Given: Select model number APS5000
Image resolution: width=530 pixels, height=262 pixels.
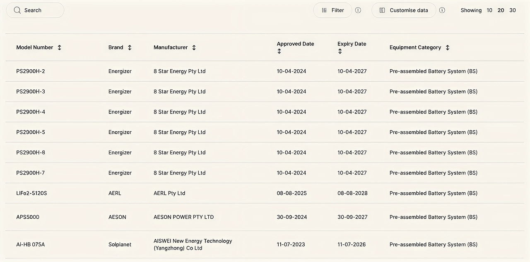Looking at the screenshot, I should coord(28,217).
